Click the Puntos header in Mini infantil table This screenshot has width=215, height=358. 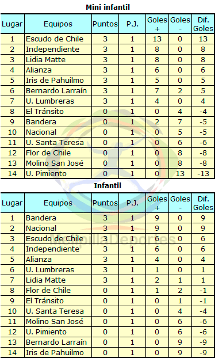click(105, 24)
